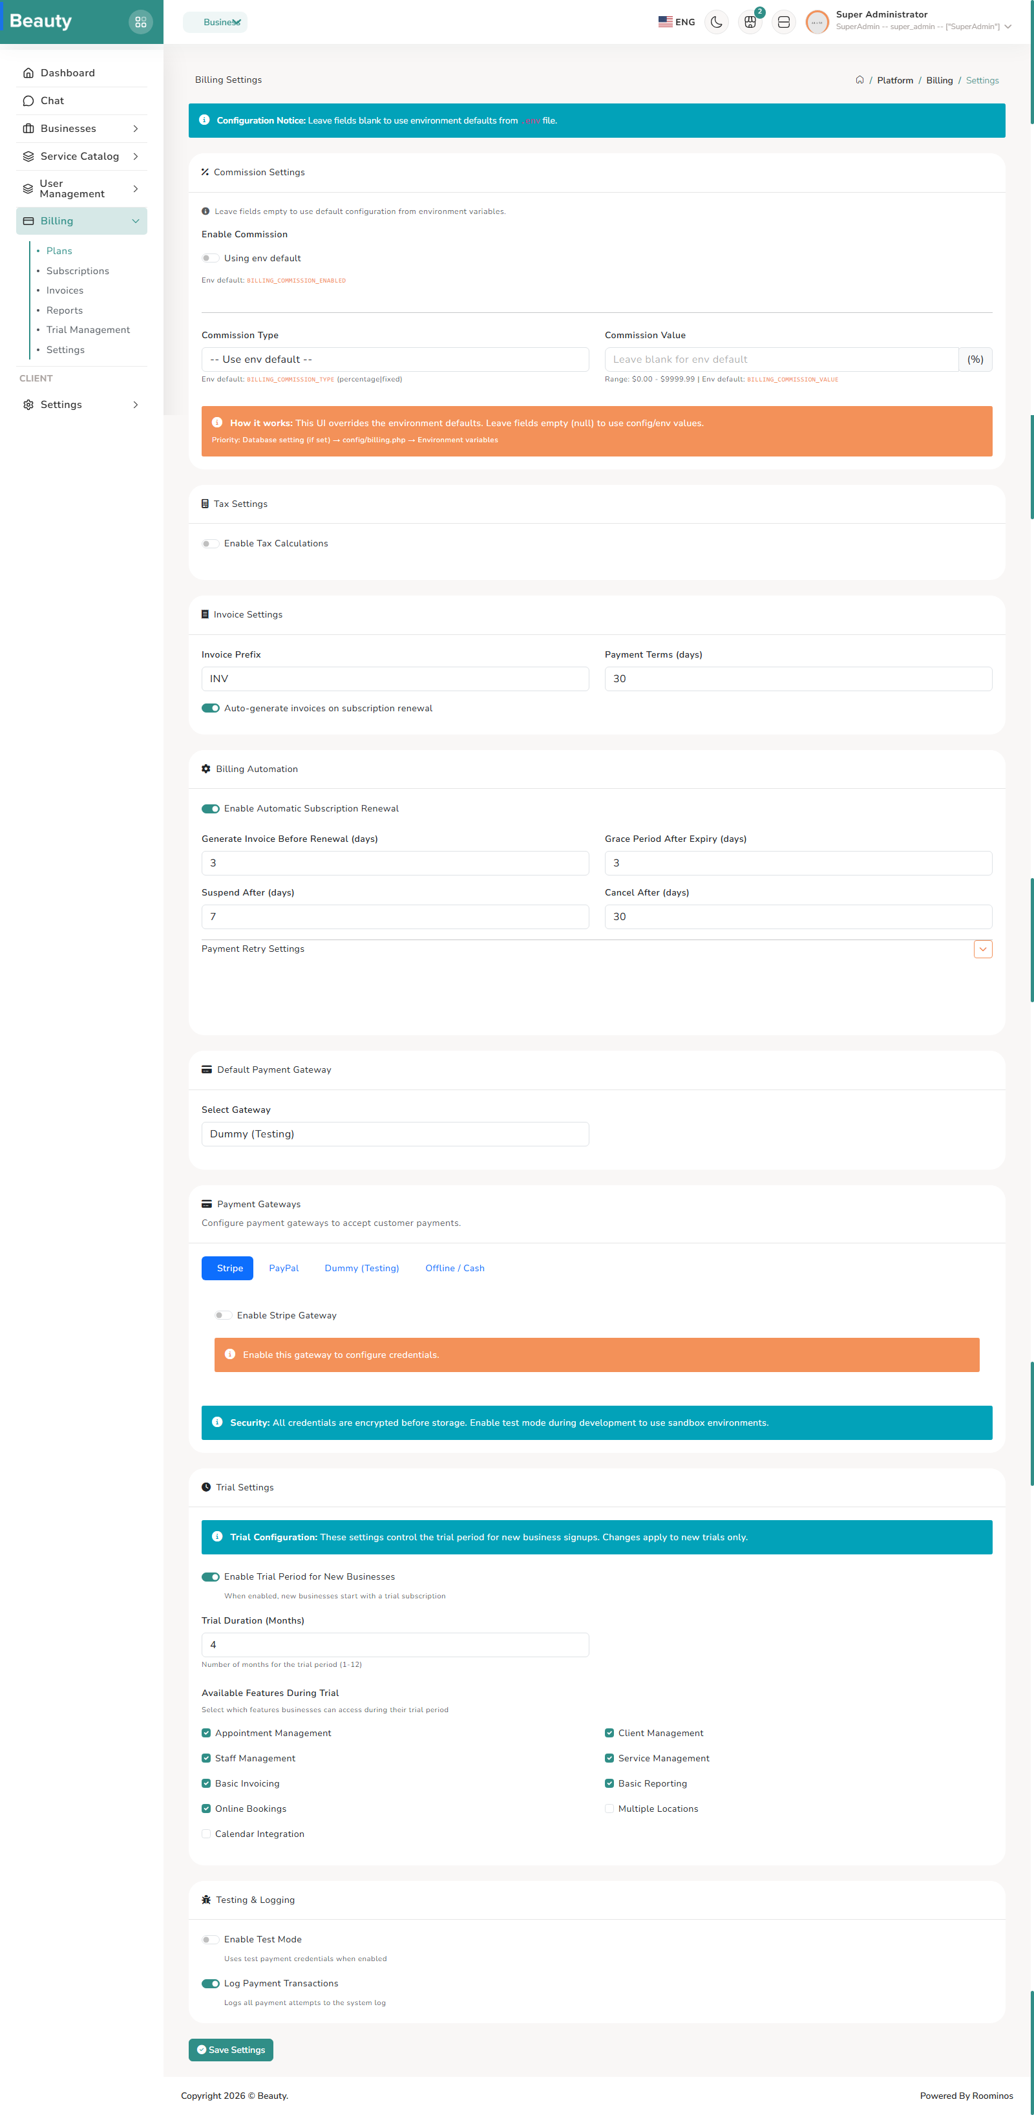
Task: Click the Service Catalog layers icon
Action: point(28,157)
